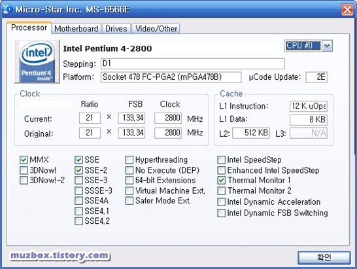
Task: Enable the 64-bit Extensions checkbox
Action: click(x=129, y=180)
